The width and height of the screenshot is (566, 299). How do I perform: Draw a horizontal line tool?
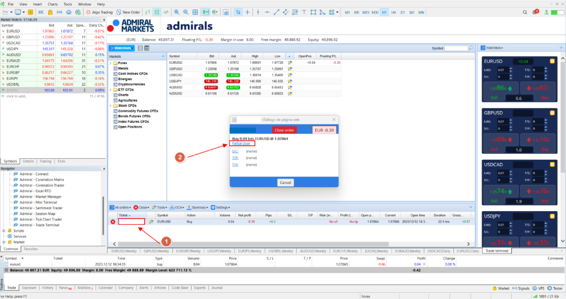[x=267, y=12]
